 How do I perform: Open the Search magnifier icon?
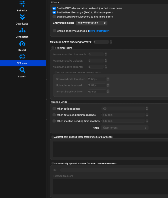pyautogui.click(x=22, y=70)
